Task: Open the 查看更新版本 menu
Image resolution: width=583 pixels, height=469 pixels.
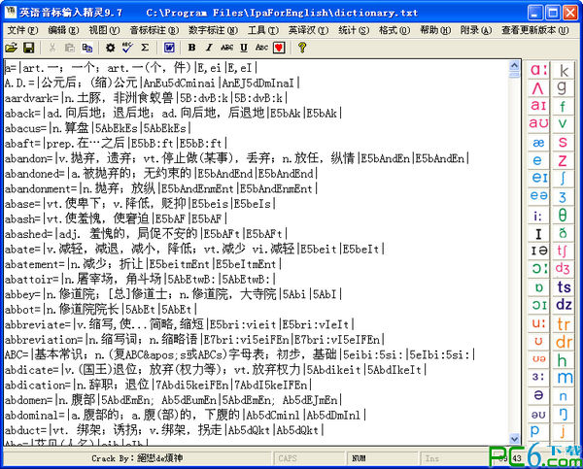Action: click(x=532, y=30)
